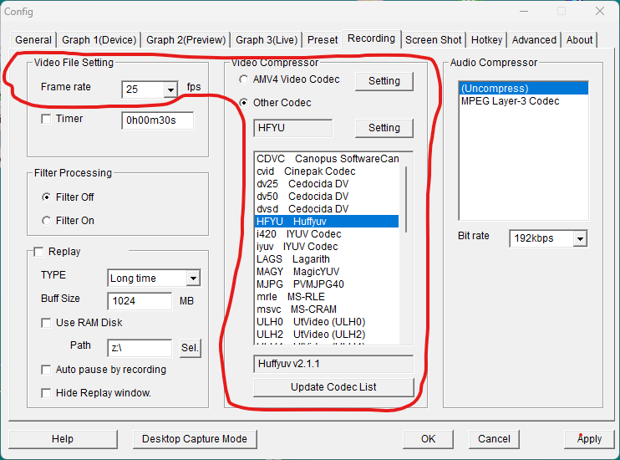Open the Hotkey tab
Viewport: 620px width, 460px height.
pyautogui.click(x=487, y=40)
